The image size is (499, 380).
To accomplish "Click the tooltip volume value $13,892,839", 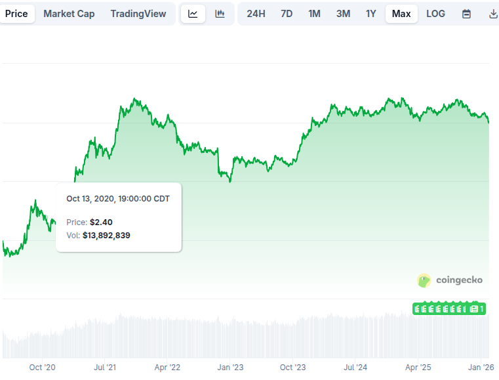I will [x=106, y=236].
